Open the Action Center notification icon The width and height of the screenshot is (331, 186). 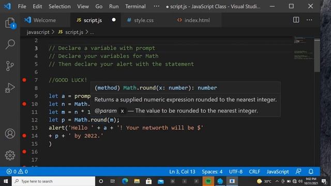coord(324,181)
